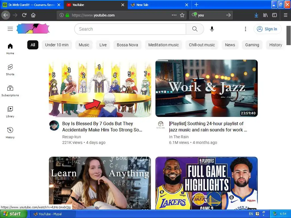Click the green padlock security icon
The height and width of the screenshot is (218, 291).
[67, 15]
